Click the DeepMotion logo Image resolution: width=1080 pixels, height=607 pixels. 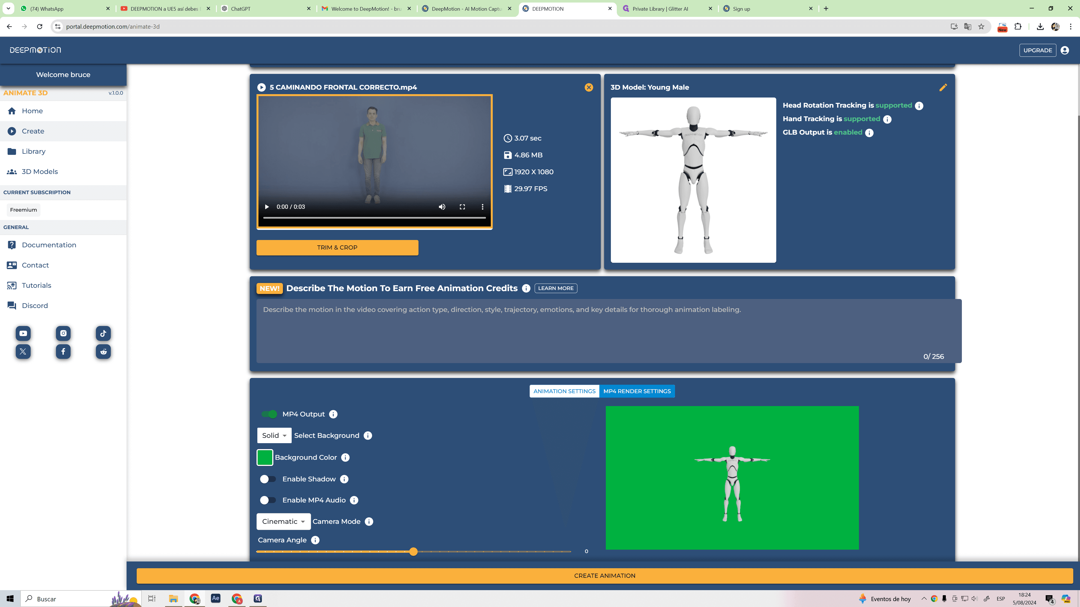click(35, 50)
